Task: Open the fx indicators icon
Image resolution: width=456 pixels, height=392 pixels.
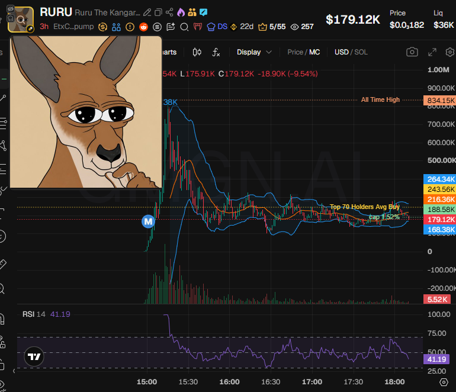Action: pyautogui.click(x=216, y=52)
